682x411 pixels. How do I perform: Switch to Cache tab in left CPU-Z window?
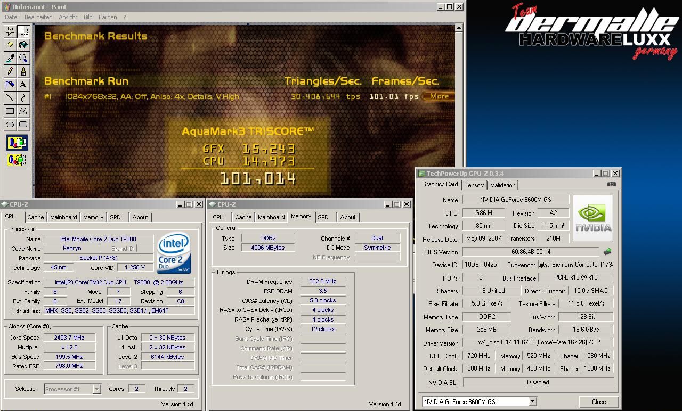point(36,217)
